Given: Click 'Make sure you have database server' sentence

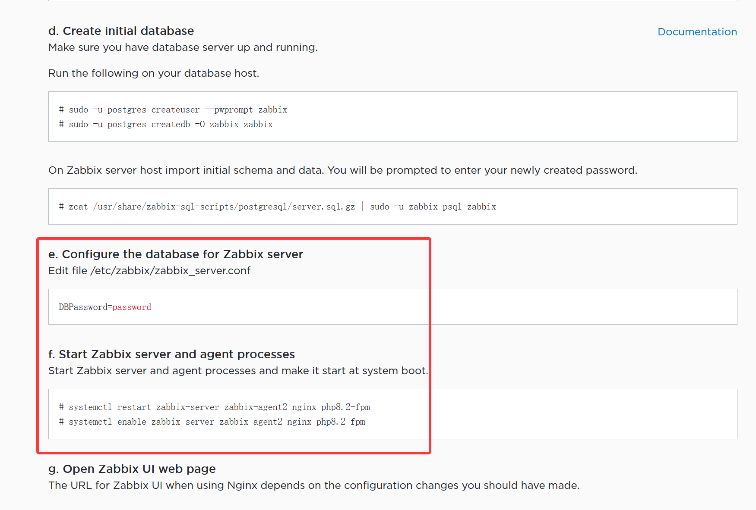Looking at the screenshot, I should click(183, 47).
